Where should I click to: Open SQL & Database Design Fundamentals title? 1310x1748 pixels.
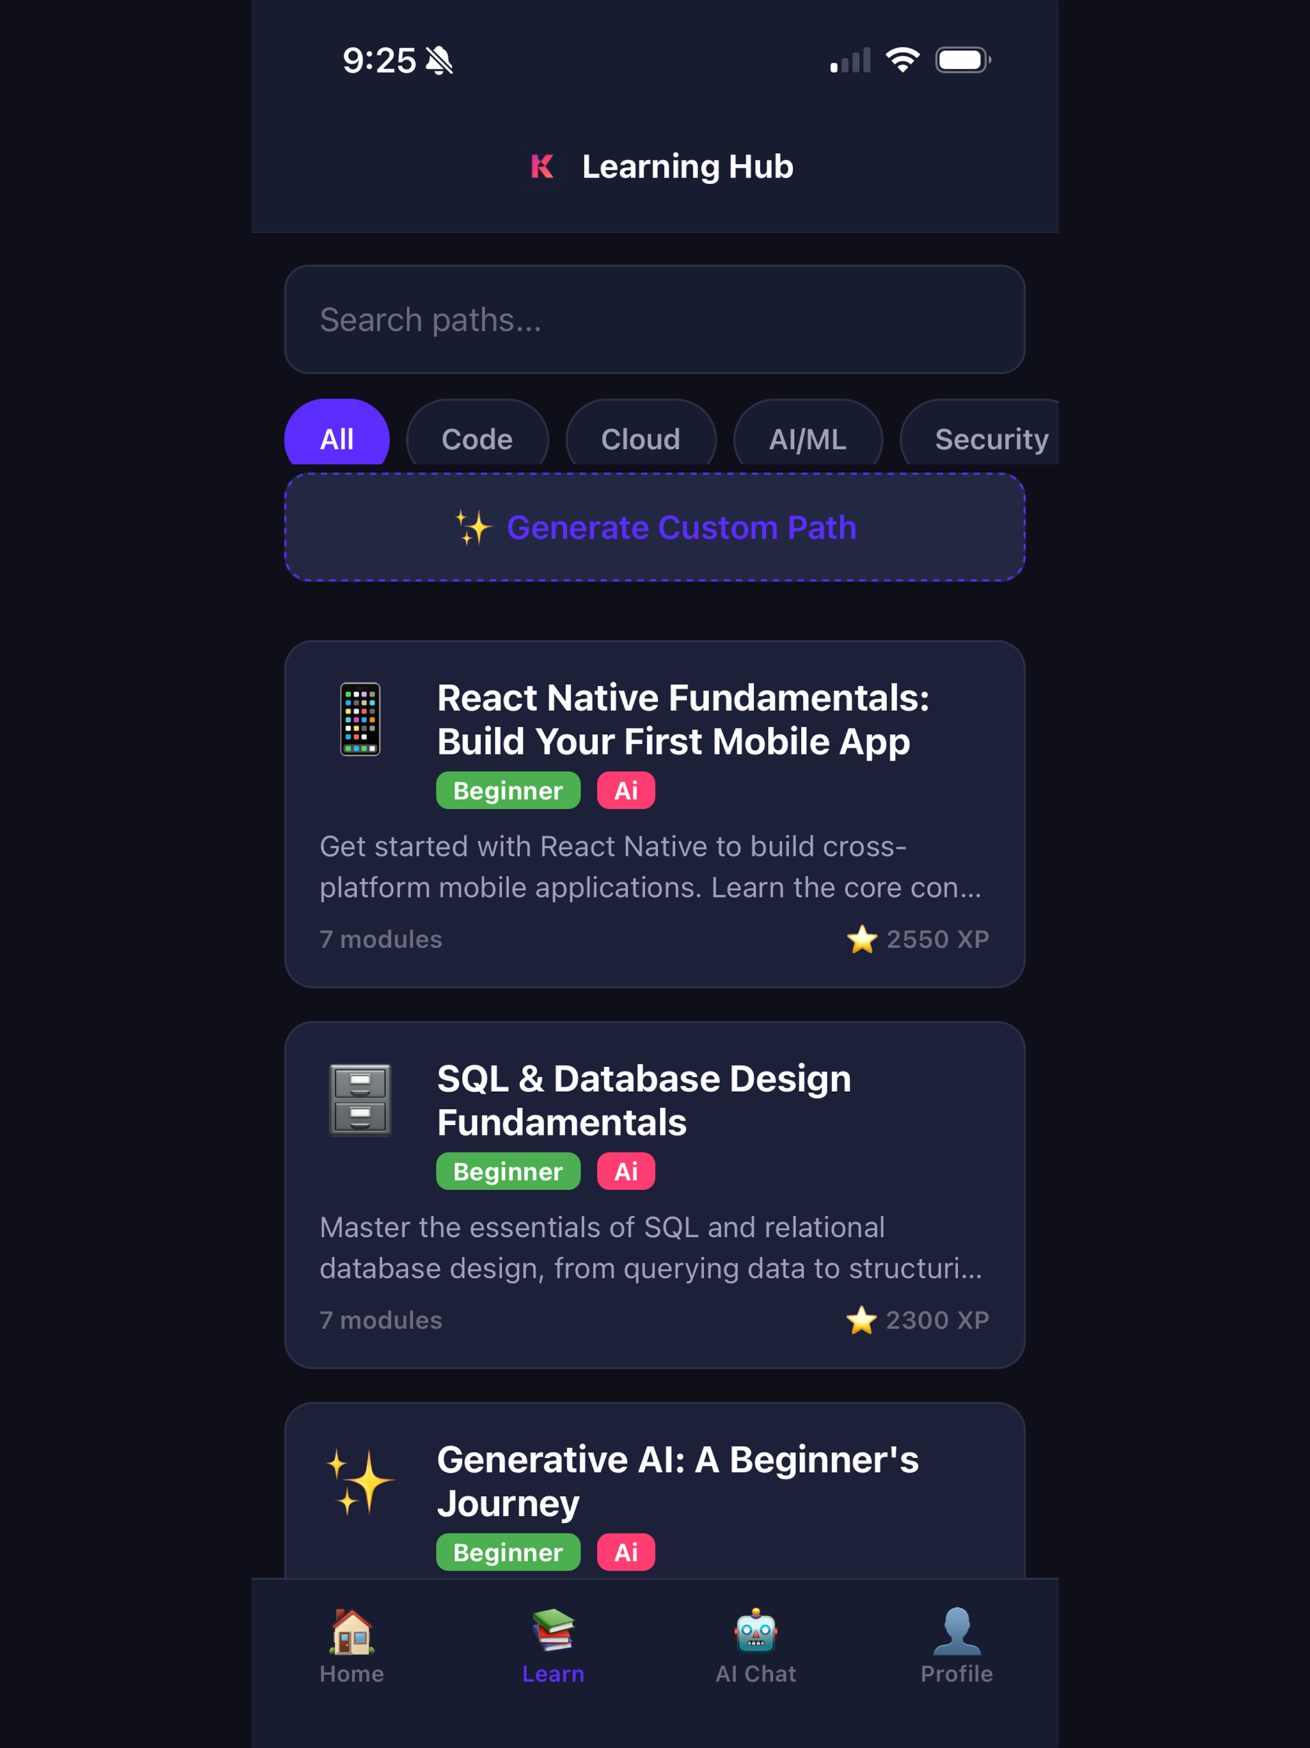[644, 1100]
